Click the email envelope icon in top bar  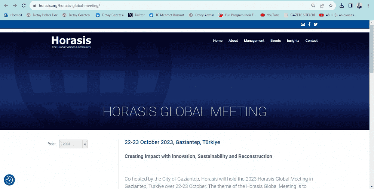click(x=303, y=24)
